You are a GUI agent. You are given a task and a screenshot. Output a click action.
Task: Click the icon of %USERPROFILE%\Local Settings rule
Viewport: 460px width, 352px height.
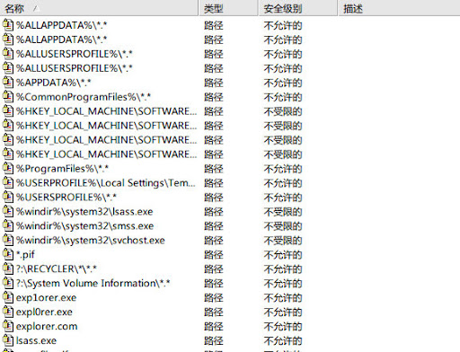click(8, 182)
